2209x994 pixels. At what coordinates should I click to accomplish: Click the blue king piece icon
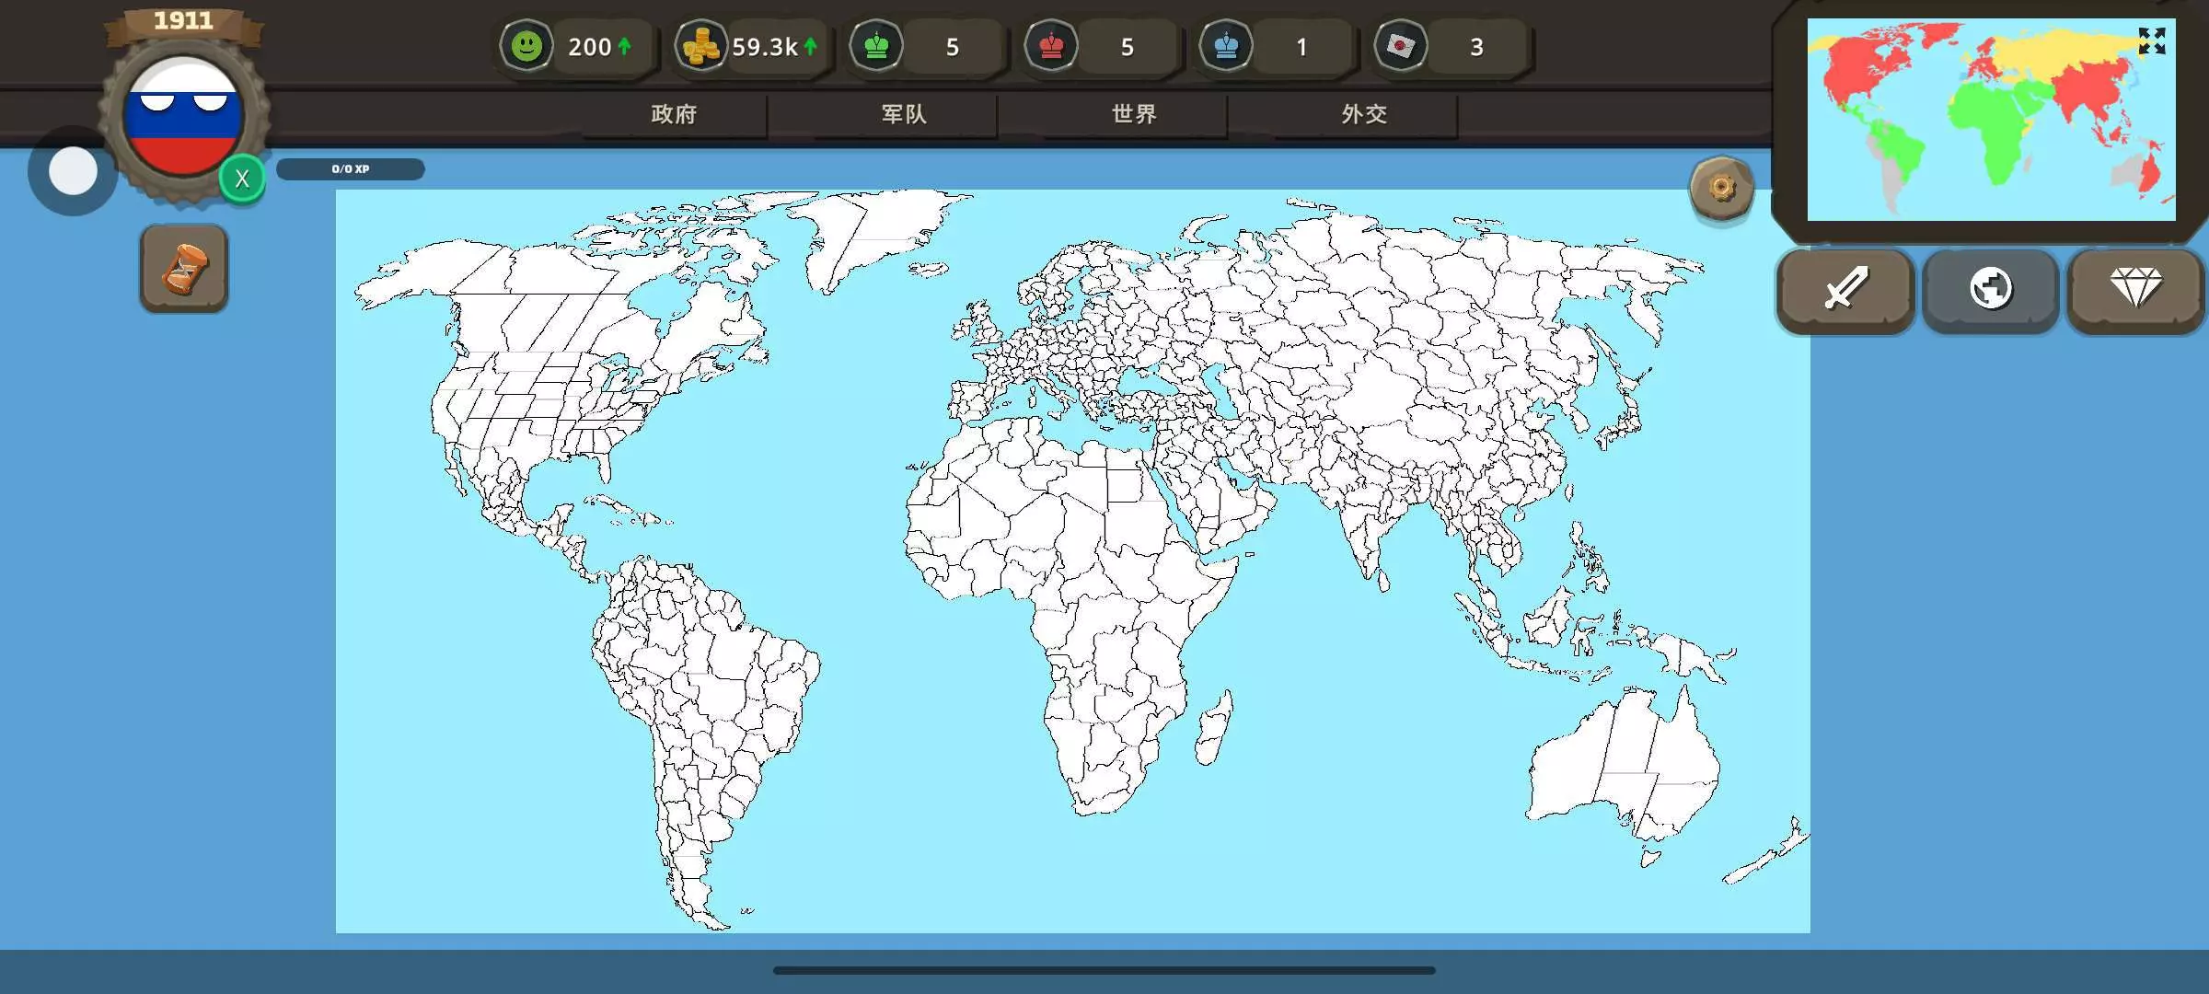coord(1226,46)
